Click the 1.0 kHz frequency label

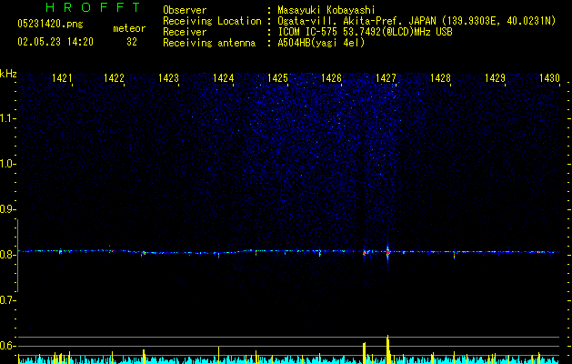[6, 164]
